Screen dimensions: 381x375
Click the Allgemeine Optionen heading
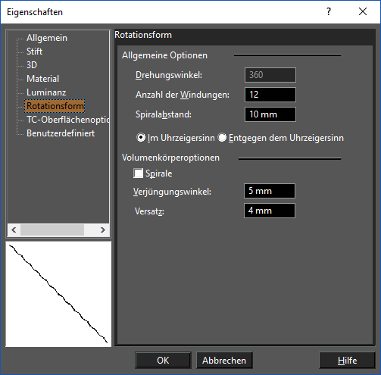164,55
